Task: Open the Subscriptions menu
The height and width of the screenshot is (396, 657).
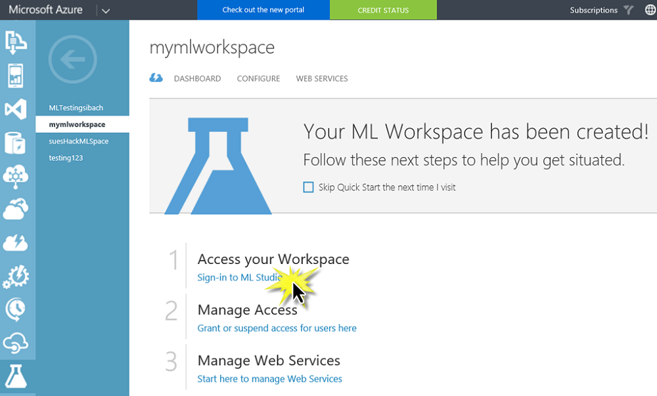Action: pyautogui.click(x=593, y=10)
